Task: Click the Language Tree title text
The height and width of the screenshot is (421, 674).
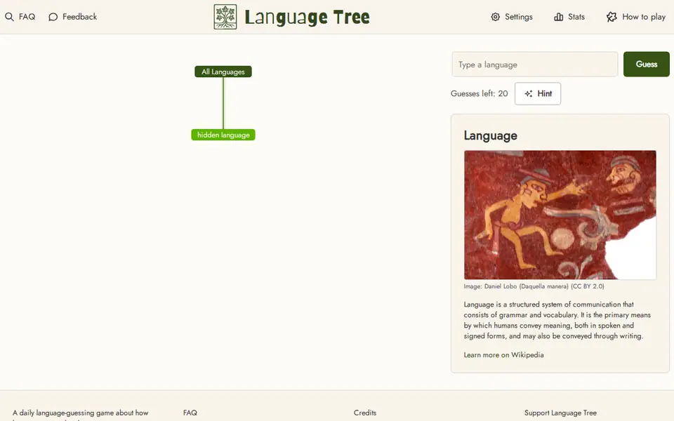Action: [x=307, y=17]
